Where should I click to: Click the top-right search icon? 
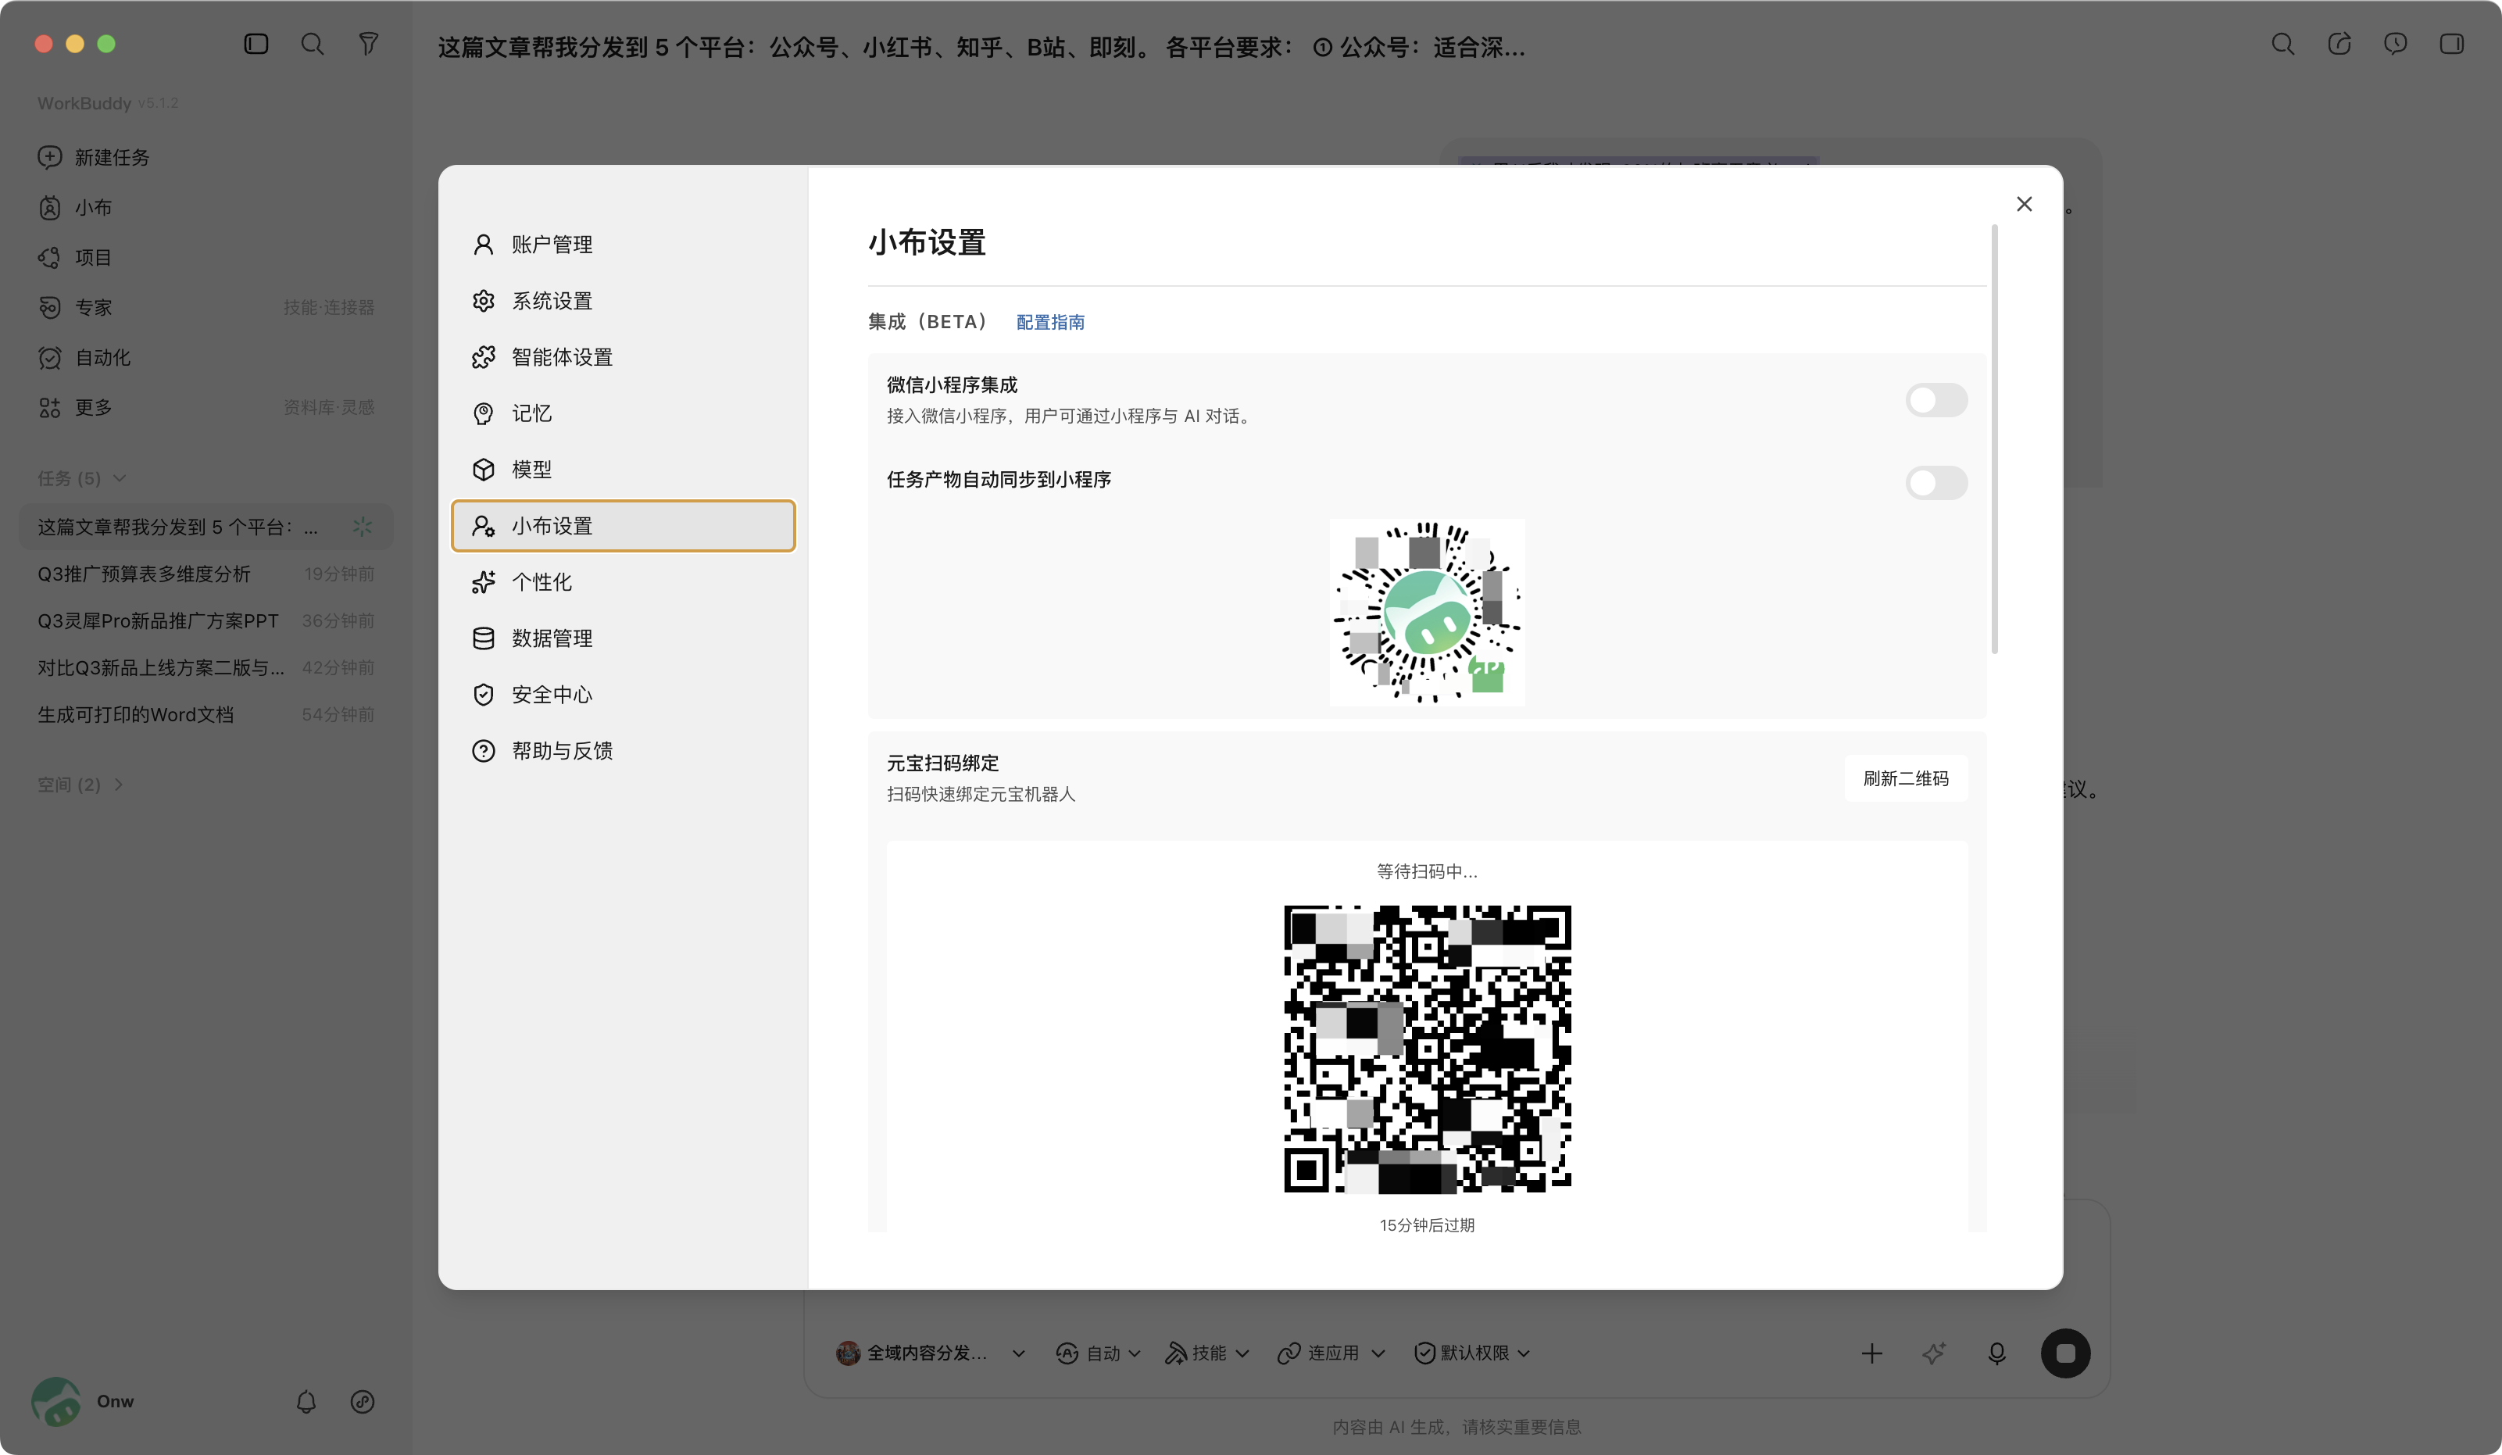pos(2282,44)
